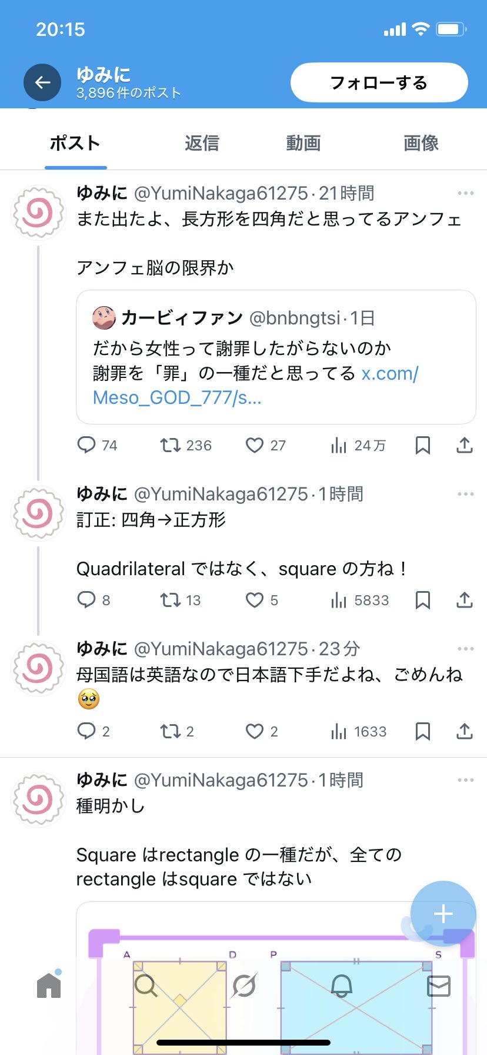Switch to the 返信 tab
487x1055 pixels.
click(x=202, y=143)
